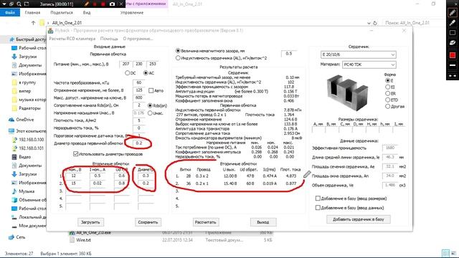Expand Explorer address history dropdown
This screenshot has height=258, width=459.
point(369,23)
